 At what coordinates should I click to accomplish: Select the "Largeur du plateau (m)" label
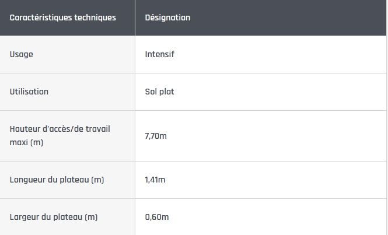[x=54, y=217]
